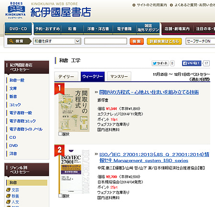Open 電子書籍コミック bestseller link
215x207 pixels.
(22, 121)
